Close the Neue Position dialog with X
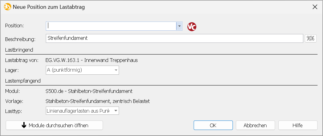The width and height of the screenshot is (323, 136). point(315,7)
